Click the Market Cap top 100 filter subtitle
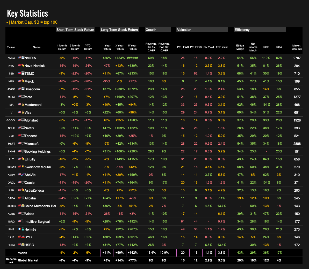309x269 pixels. tap(32, 22)
